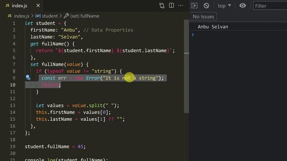Click the split method on line 13
The height and width of the screenshot is (161, 287).
click(x=96, y=106)
